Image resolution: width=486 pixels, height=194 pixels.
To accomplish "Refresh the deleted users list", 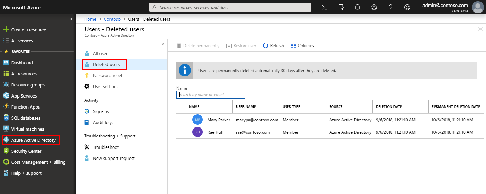I will pyautogui.click(x=273, y=45).
